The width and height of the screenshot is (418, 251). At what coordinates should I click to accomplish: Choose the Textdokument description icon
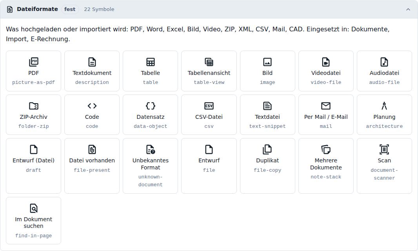coord(92,62)
